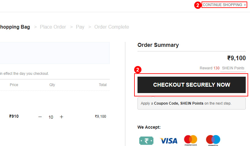Click the Maestro payment logo
Screen dimensions: 250x146
coord(213,140)
